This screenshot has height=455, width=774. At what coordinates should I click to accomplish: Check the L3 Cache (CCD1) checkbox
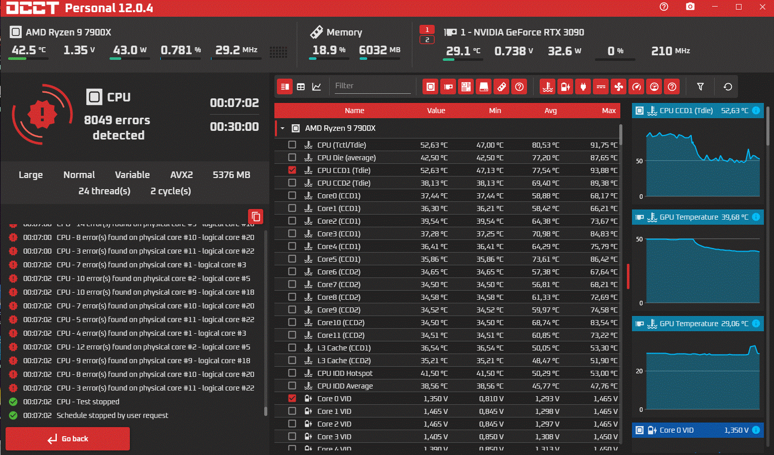coord(292,347)
